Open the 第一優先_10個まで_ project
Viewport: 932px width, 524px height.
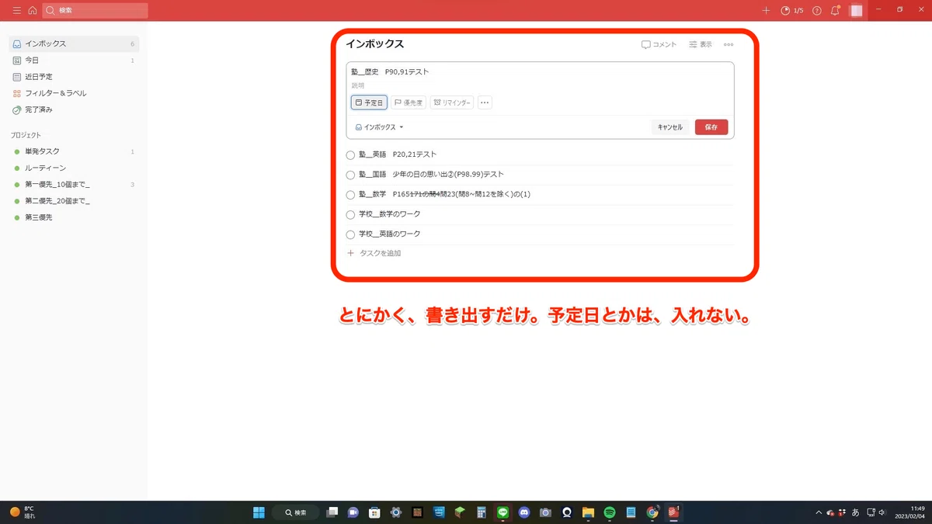pos(74,185)
